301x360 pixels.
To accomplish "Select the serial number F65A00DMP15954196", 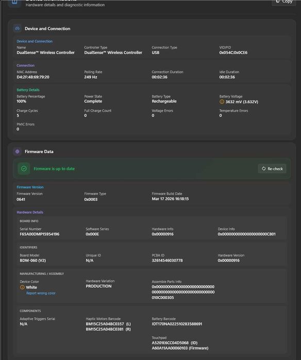I will [x=40, y=234].
